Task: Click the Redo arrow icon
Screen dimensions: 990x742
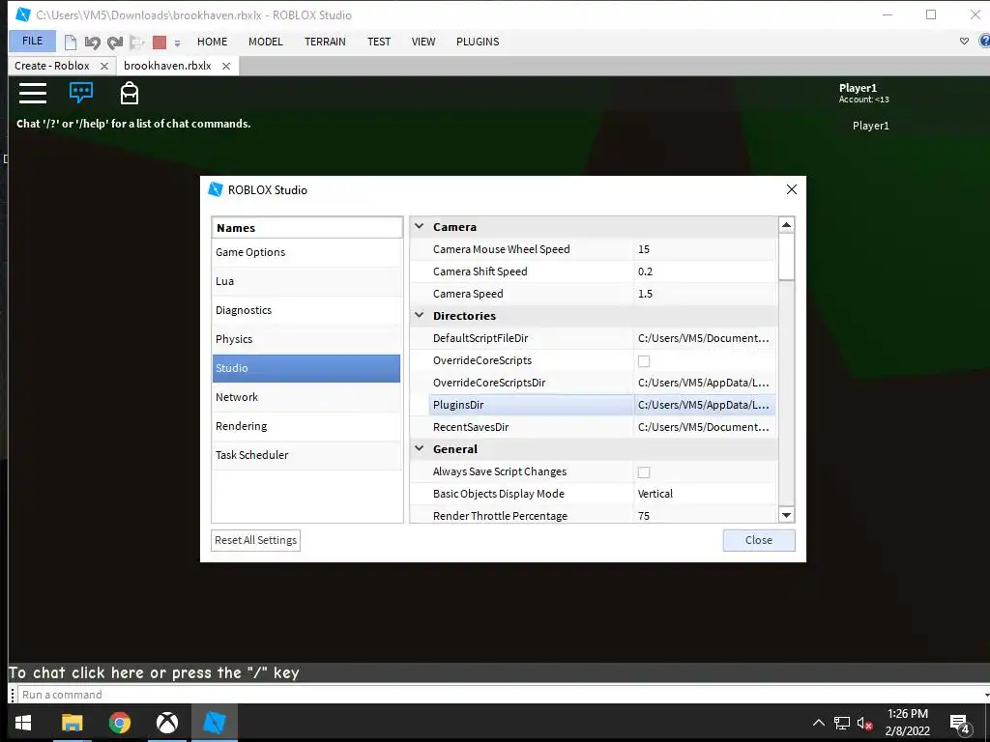Action: [x=114, y=43]
